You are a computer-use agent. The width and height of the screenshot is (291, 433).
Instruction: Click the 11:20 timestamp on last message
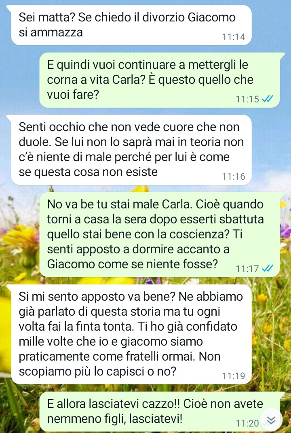(247, 423)
